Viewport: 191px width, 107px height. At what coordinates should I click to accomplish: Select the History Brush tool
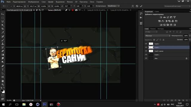pyautogui.click(x=3, y=48)
